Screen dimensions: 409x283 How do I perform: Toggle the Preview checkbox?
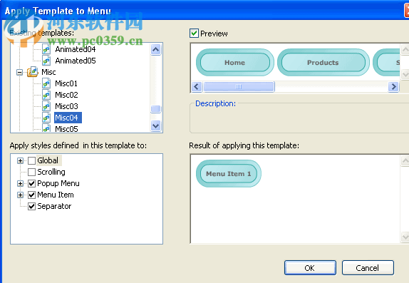click(194, 34)
